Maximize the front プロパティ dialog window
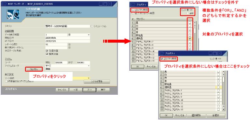This screenshot has height=121, width=250. (x=215, y=53)
